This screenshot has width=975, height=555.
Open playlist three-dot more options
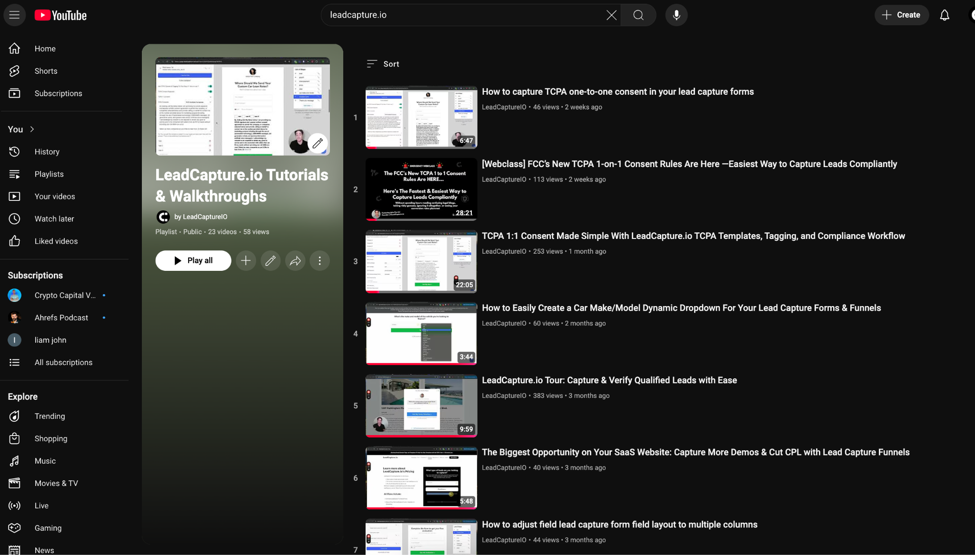coord(320,261)
